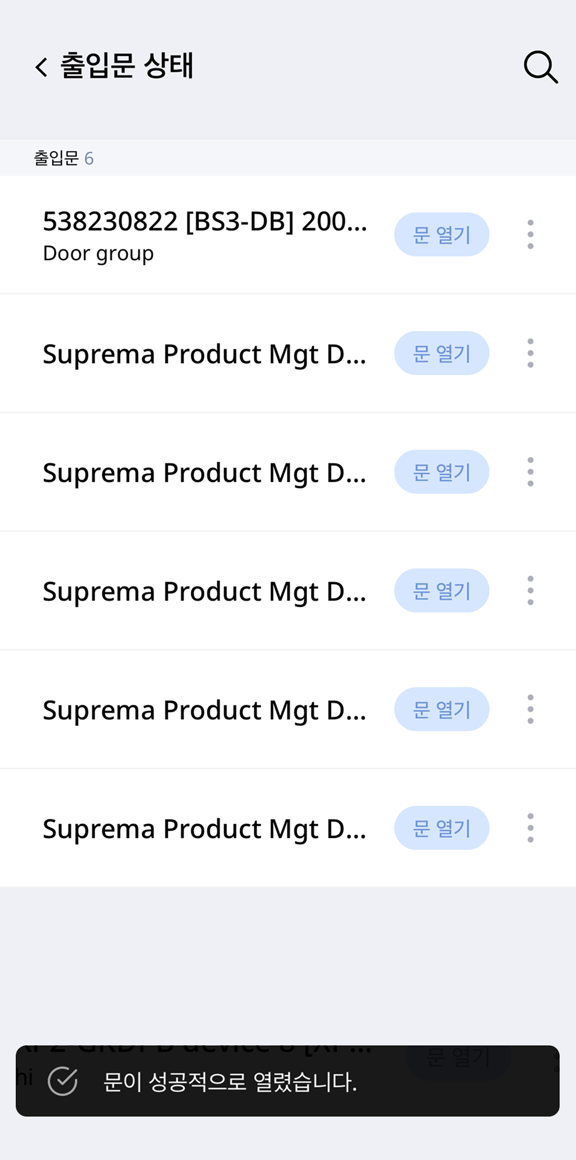This screenshot has width=576, height=1160.
Task: Open the more menu for the fourth door
Action: 530,591
